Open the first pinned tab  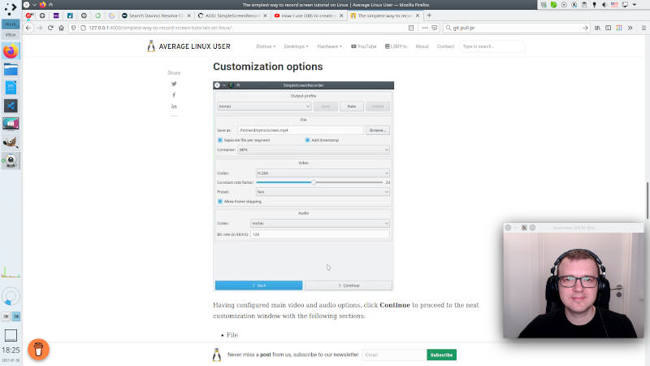tap(29, 15)
